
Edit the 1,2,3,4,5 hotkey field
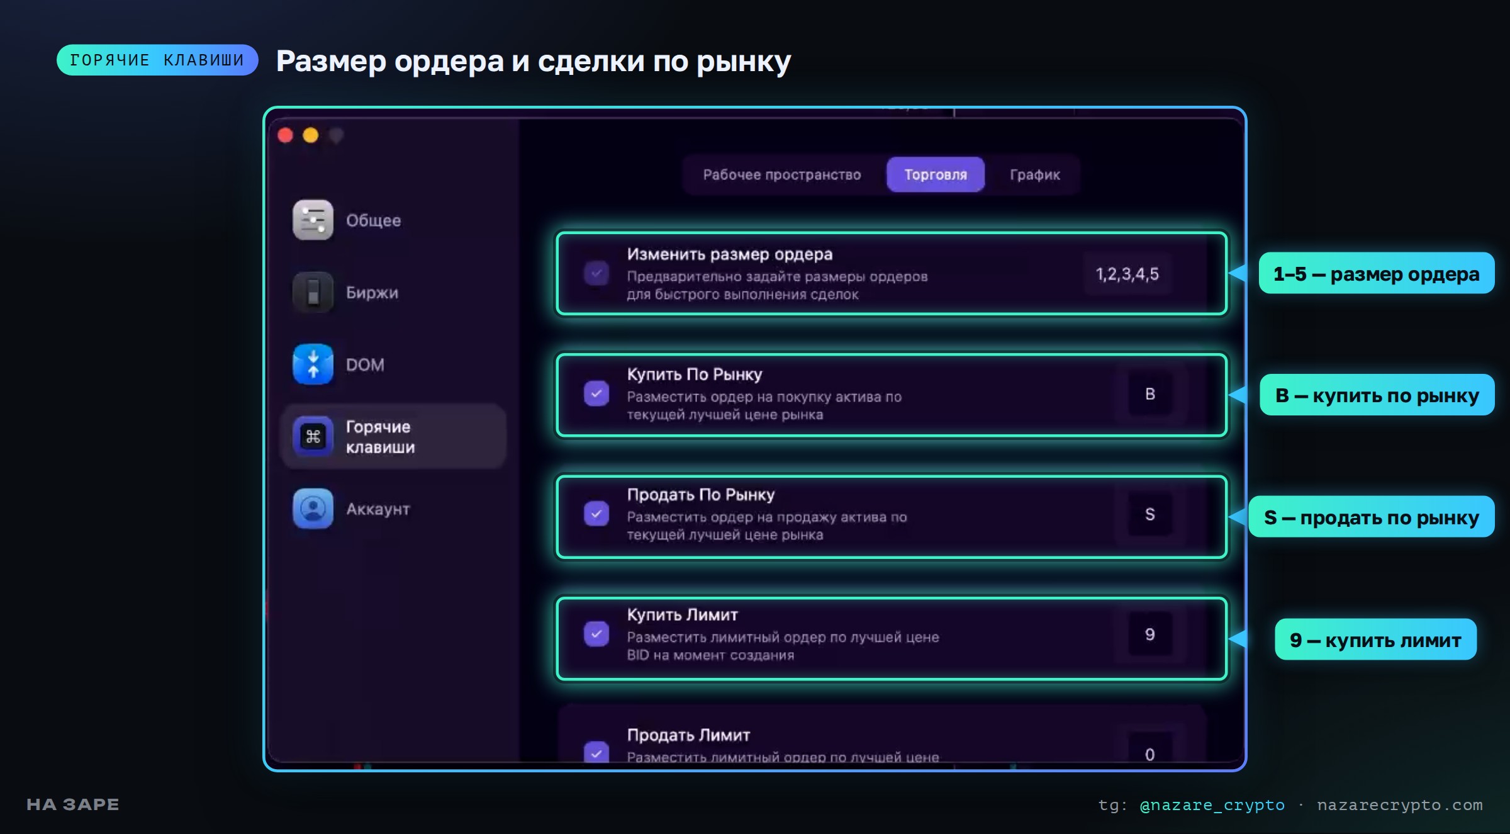1127,274
